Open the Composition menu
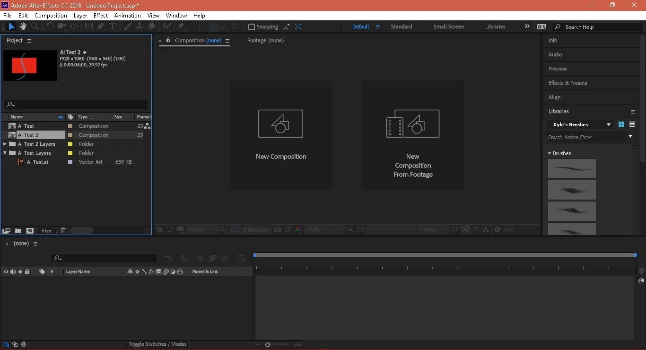 pyautogui.click(x=51, y=16)
